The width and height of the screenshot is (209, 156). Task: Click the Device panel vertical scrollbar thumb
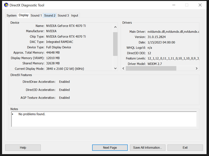[x=115, y=44]
